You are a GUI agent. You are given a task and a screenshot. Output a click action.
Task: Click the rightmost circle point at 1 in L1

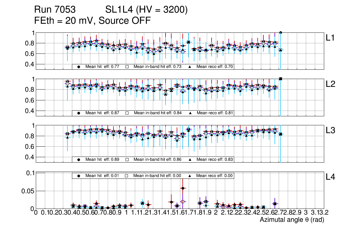click(x=281, y=32)
